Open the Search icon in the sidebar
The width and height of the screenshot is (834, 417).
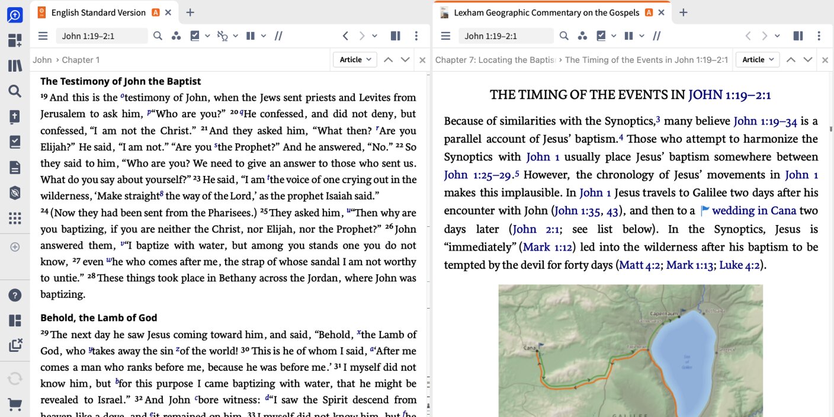pos(15,91)
